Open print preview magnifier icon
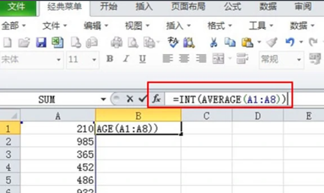Image resolution: width=324 pixels, height=193 pixels. click(132, 43)
